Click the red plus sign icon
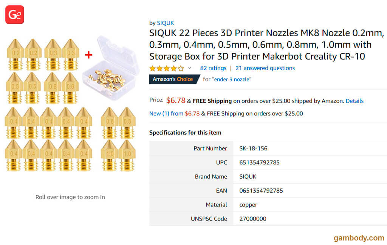Viewport: 387px width, 245px height. tap(88, 55)
